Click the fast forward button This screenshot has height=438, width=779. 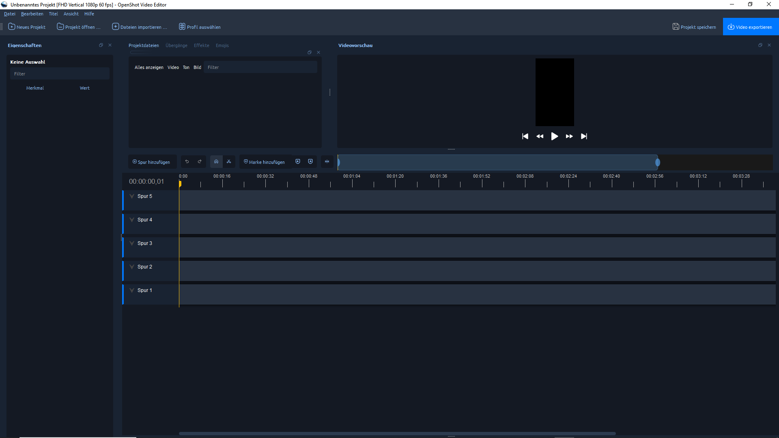point(569,136)
